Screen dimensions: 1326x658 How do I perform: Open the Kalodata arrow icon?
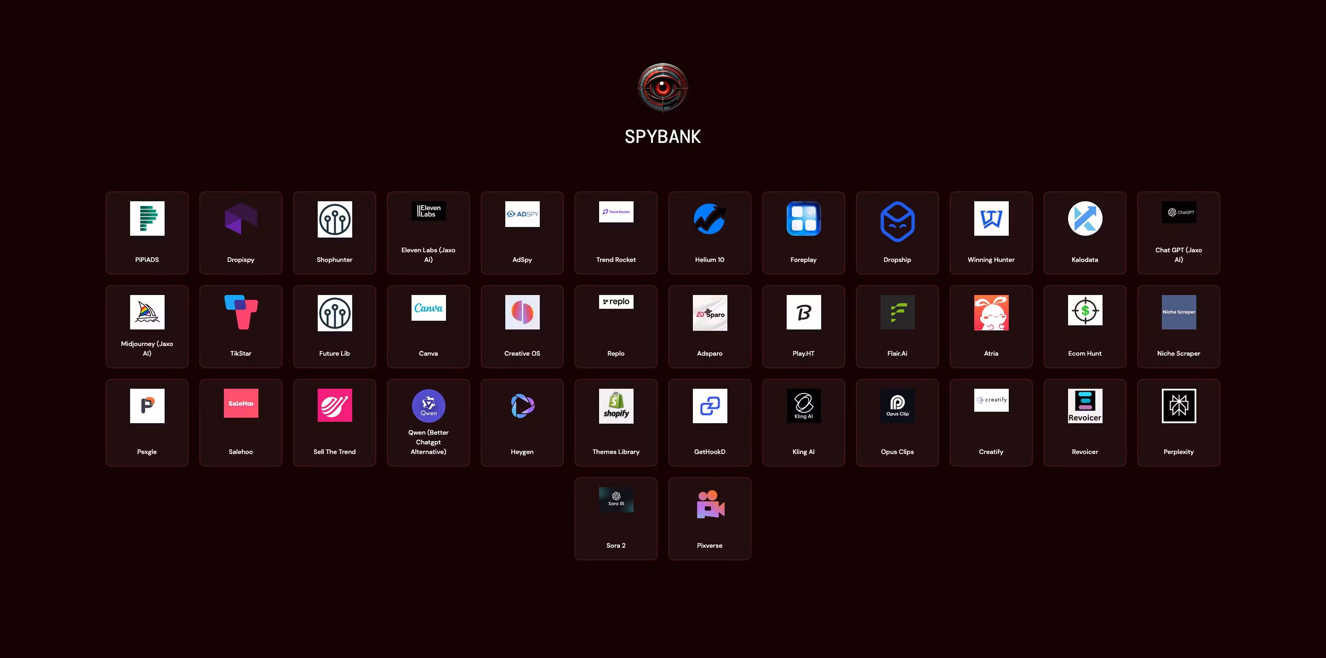(1085, 219)
